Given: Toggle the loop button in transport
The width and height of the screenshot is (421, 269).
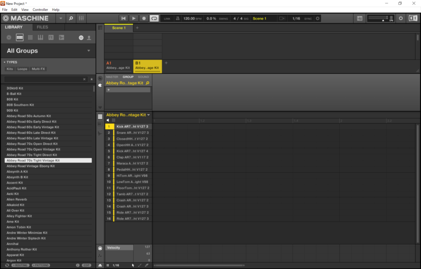Looking at the screenshot, I should coord(154,19).
